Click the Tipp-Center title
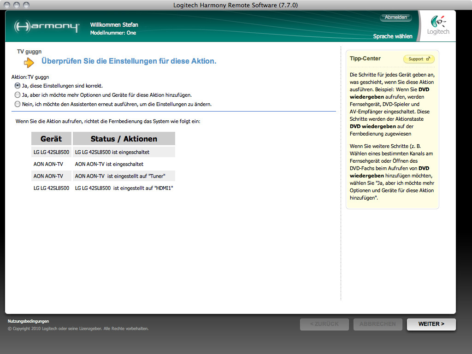472x354 pixels. pyautogui.click(x=365, y=59)
